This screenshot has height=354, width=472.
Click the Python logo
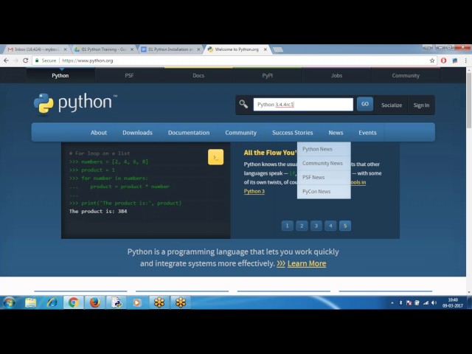[x=75, y=104]
